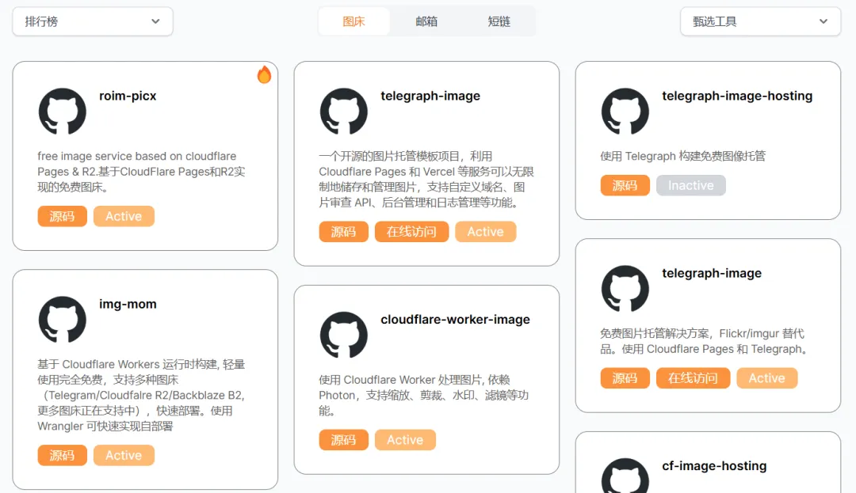Screen dimensions: 856x493
Task: Click the GitHub icon on roim-picx card
Action: pyautogui.click(x=63, y=111)
